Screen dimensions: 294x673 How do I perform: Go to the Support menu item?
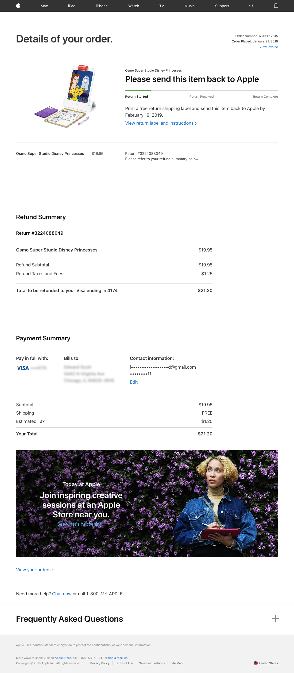pyautogui.click(x=222, y=6)
